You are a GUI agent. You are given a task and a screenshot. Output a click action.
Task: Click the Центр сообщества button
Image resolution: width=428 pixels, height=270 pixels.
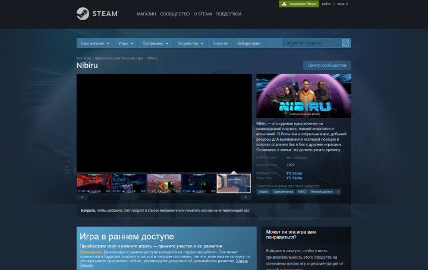point(327,65)
